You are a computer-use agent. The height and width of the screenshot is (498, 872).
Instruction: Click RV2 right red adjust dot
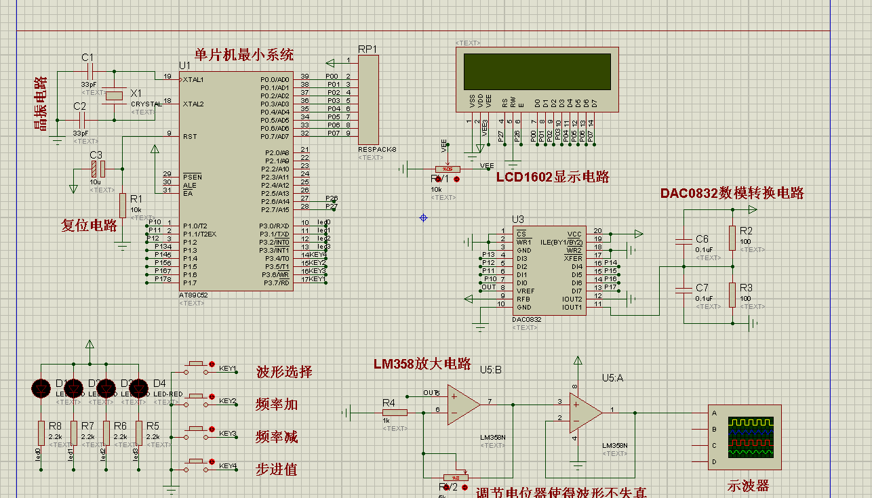tap(464, 487)
